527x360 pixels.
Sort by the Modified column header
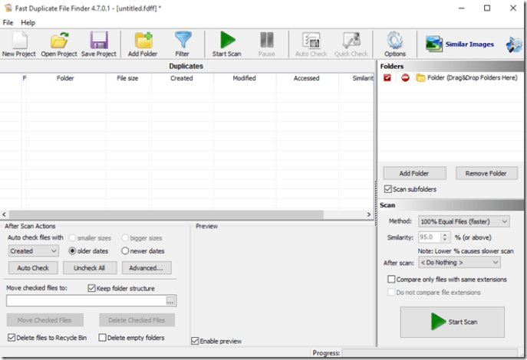pos(245,78)
